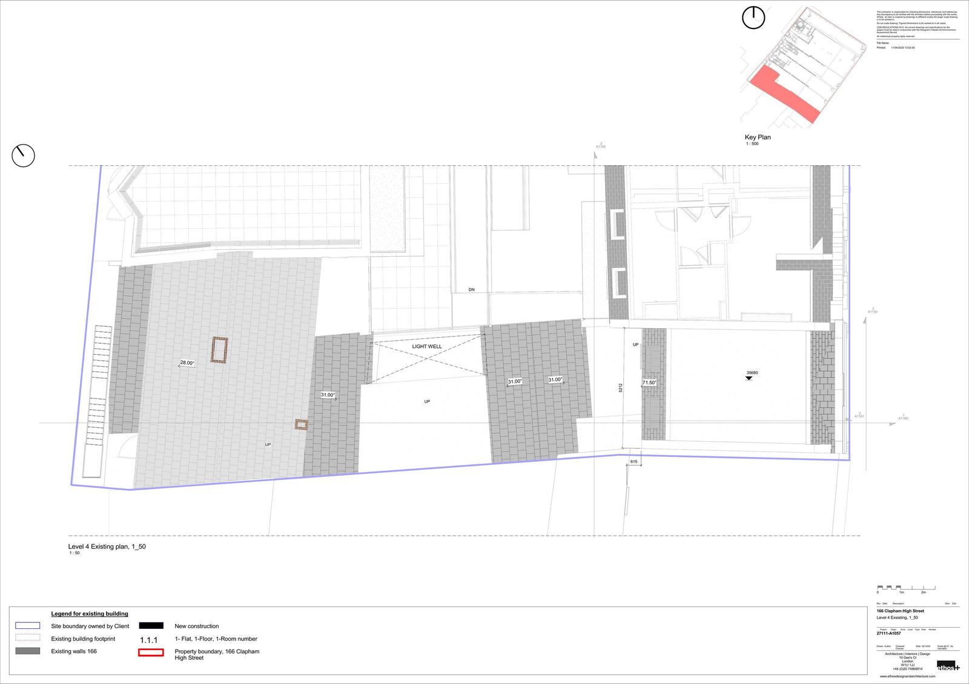Screen dimensions: 969x684
Task: Click the DN stair label
Action: point(471,290)
